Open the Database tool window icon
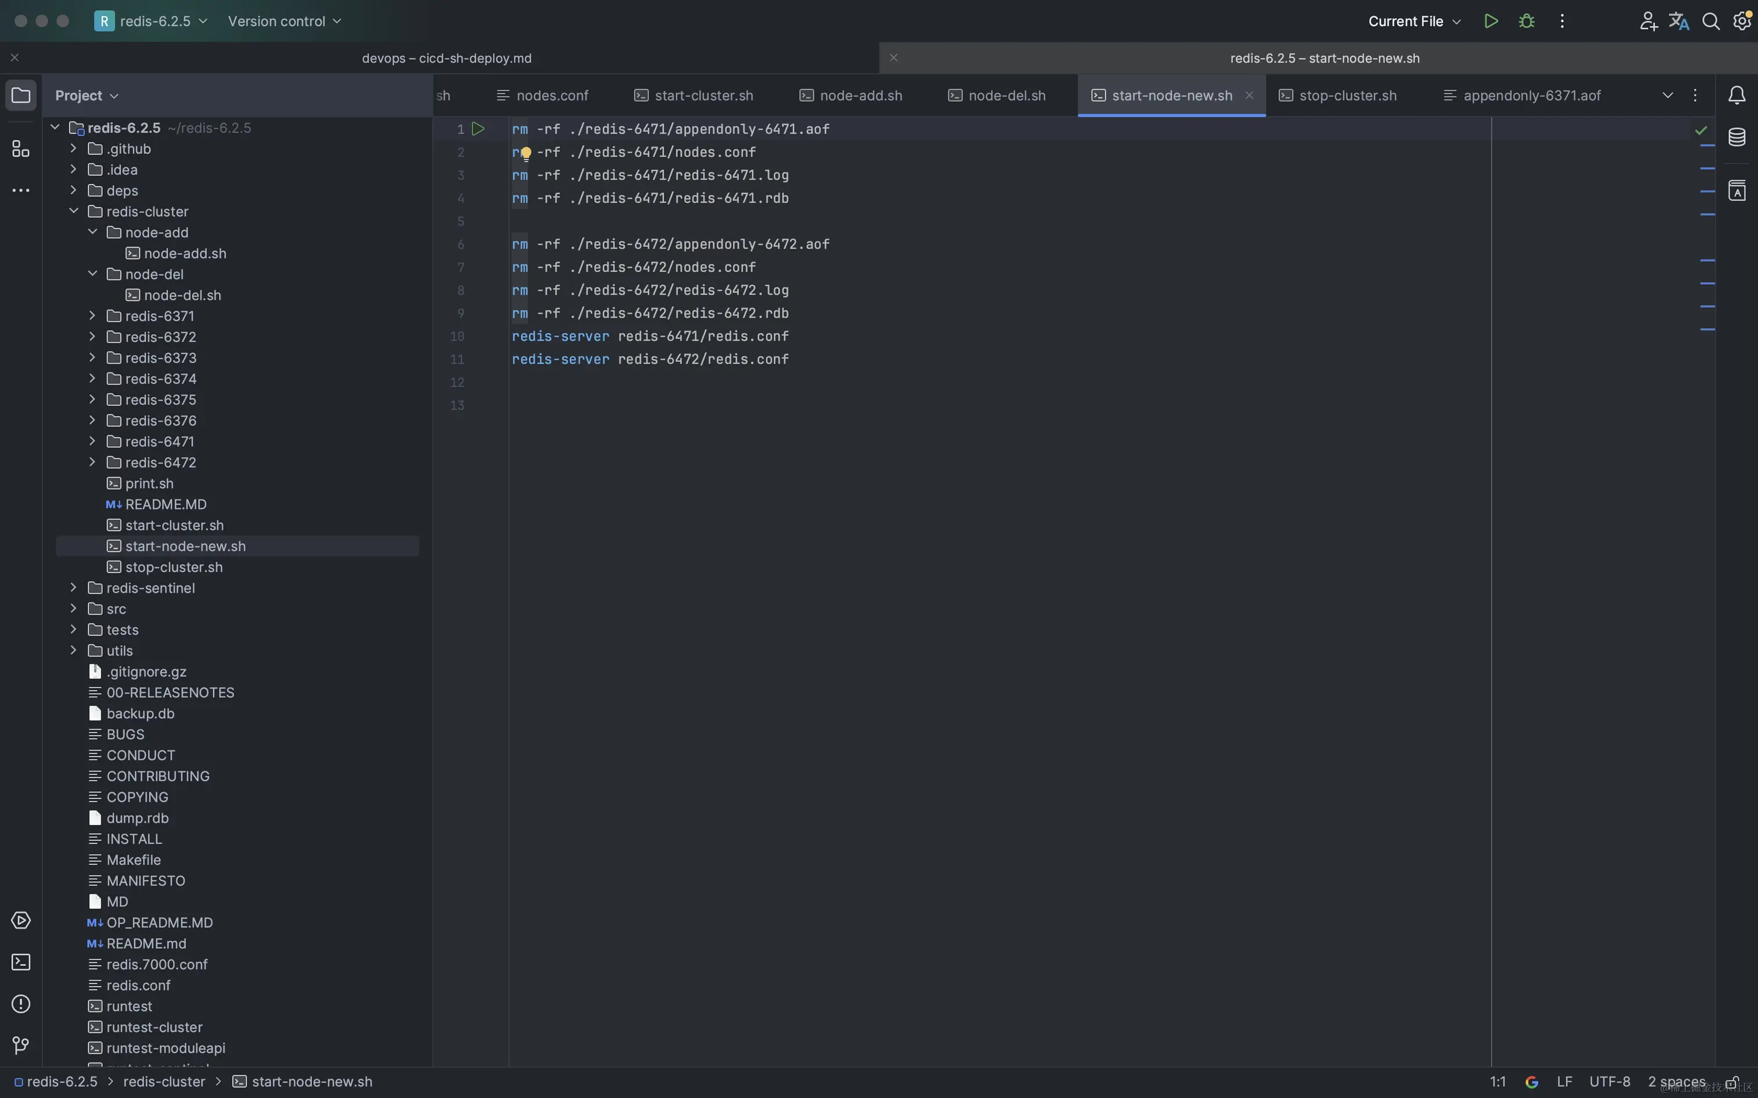This screenshot has width=1758, height=1098. tap(1737, 137)
